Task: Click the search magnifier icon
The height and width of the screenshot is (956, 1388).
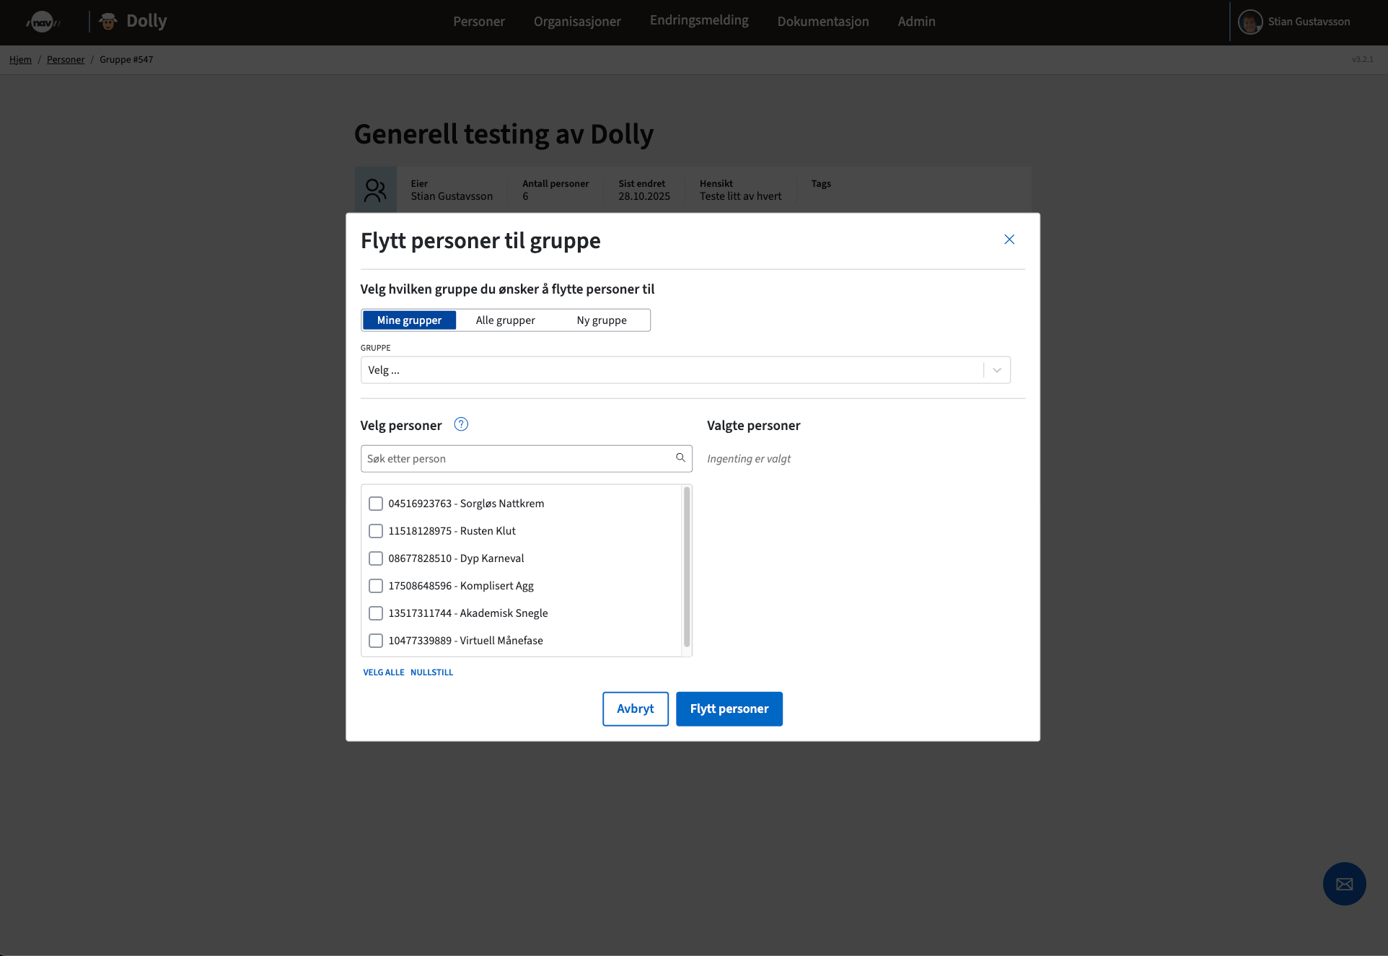Action: (x=680, y=457)
